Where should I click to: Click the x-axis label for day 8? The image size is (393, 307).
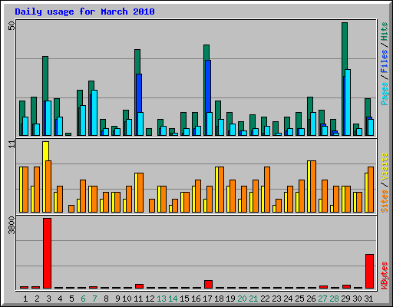[106, 299]
